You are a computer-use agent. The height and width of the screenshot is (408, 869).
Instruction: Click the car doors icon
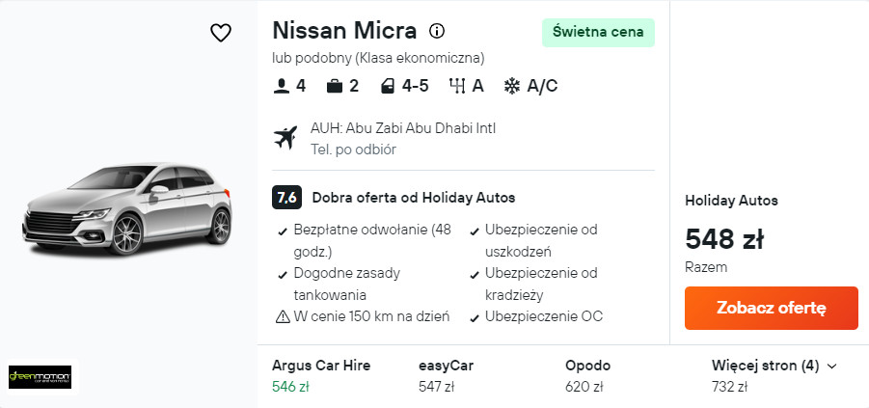tap(388, 86)
